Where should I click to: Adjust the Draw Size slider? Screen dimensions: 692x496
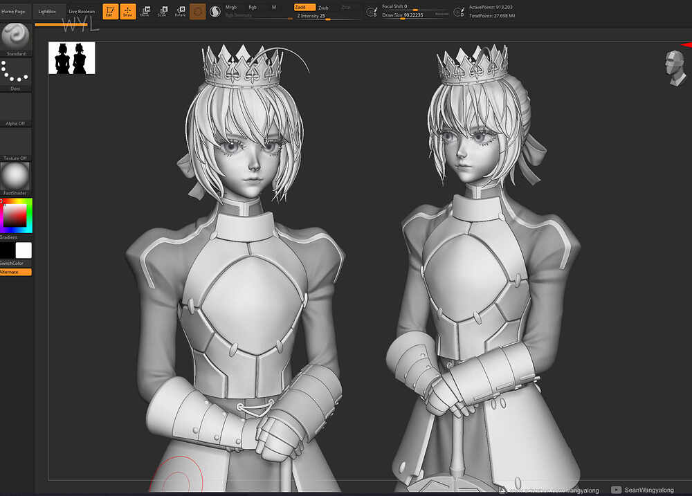click(x=415, y=15)
